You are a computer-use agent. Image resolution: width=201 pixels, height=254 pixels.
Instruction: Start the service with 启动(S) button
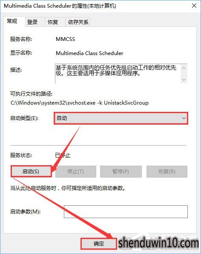point(31,171)
